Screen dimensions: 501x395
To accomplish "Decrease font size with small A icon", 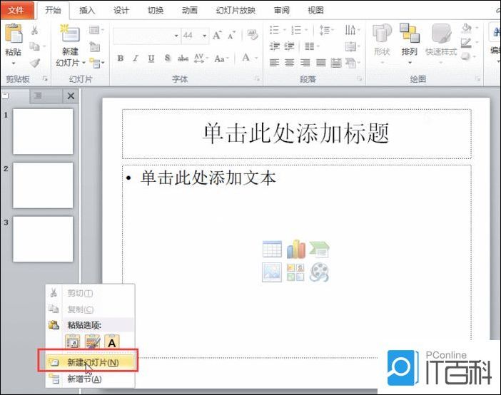I will [x=231, y=36].
